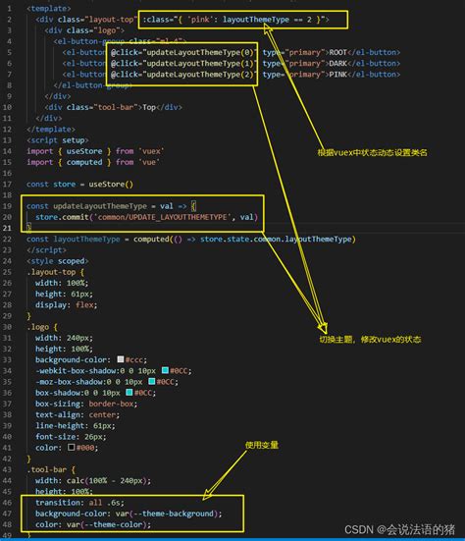Click 'var(--theme-background)' value
465x541 pixels.
coord(167,514)
